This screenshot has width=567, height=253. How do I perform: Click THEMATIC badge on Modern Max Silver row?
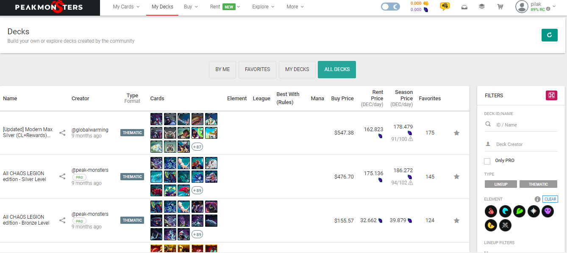(132, 133)
